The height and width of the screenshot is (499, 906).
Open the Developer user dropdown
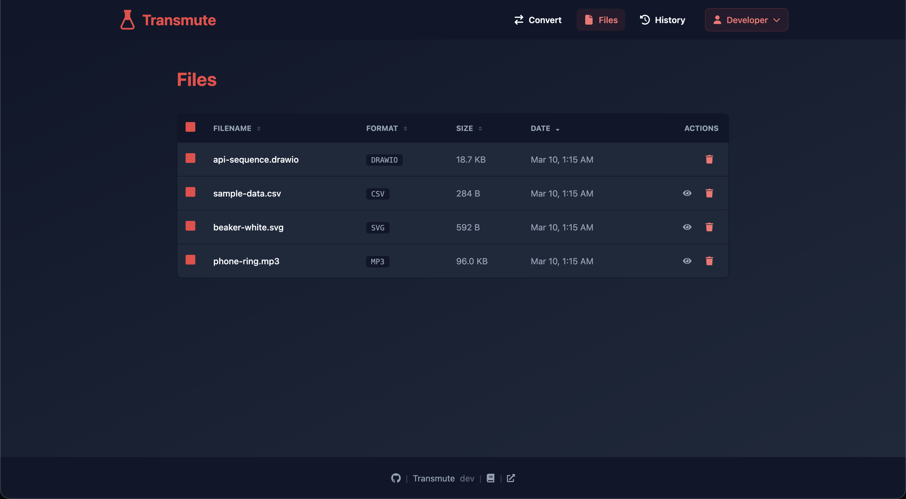pos(746,20)
